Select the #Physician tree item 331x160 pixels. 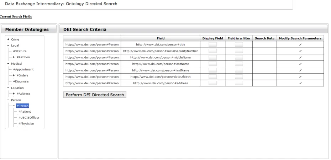(26, 123)
